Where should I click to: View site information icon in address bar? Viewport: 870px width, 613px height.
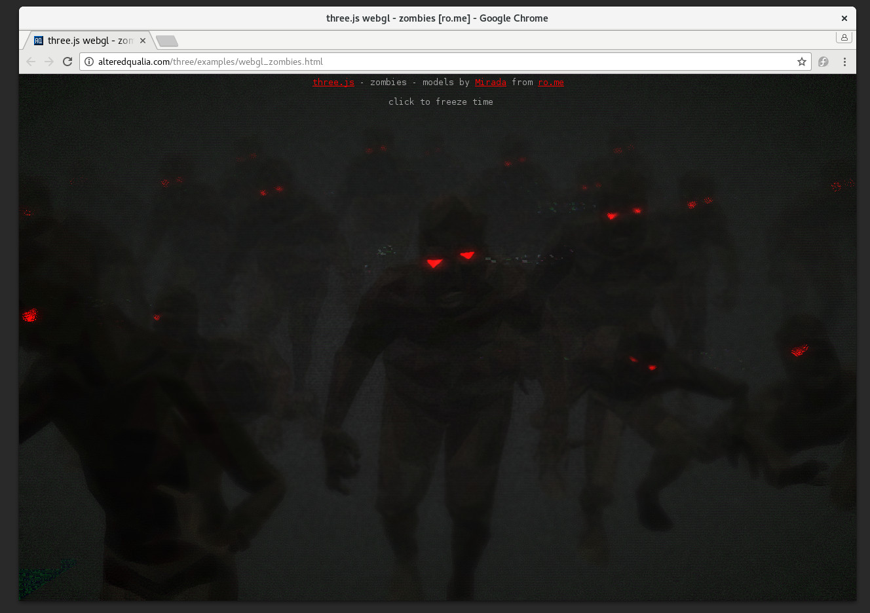point(89,62)
